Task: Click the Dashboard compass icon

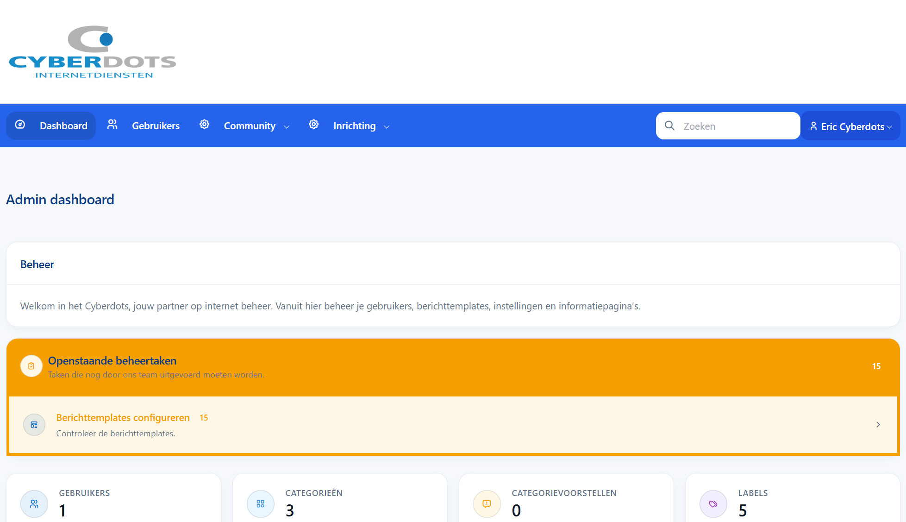Action: coord(20,125)
